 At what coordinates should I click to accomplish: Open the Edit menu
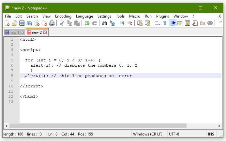point(19,16)
